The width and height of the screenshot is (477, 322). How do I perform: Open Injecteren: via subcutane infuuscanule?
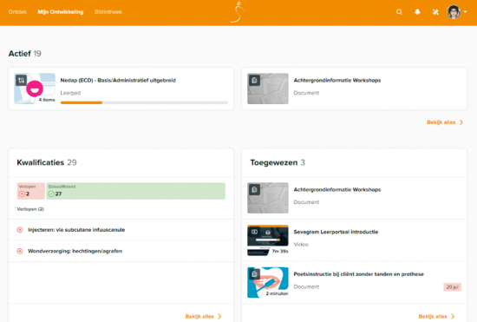point(76,230)
